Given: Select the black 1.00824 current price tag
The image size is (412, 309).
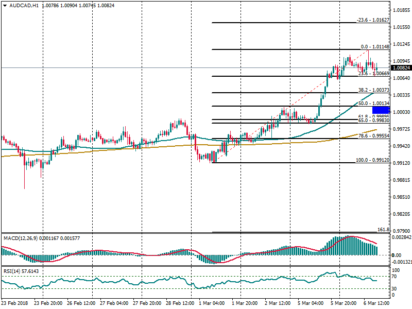Looking at the screenshot, I should 401,67.
